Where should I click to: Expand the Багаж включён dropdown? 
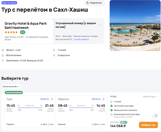tap(11, 86)
